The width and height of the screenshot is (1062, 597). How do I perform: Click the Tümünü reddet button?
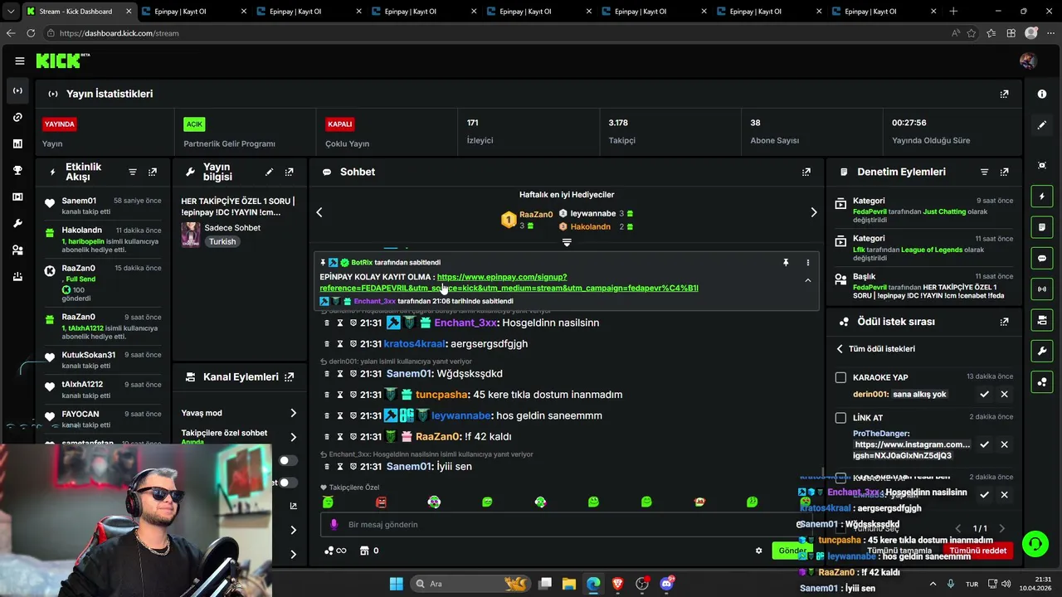(977, 551)
